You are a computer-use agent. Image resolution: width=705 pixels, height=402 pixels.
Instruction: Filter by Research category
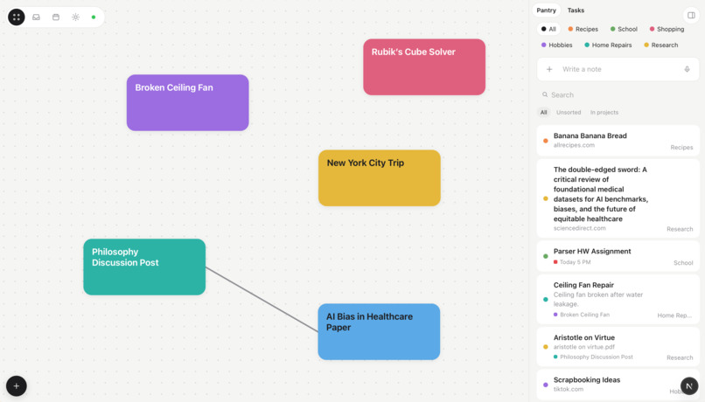click(x=660, y=45)
